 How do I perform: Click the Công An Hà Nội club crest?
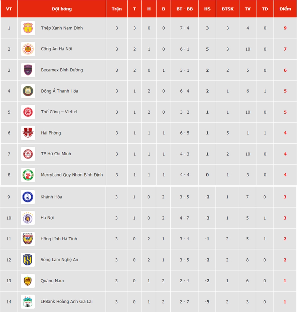pos(28,49)
